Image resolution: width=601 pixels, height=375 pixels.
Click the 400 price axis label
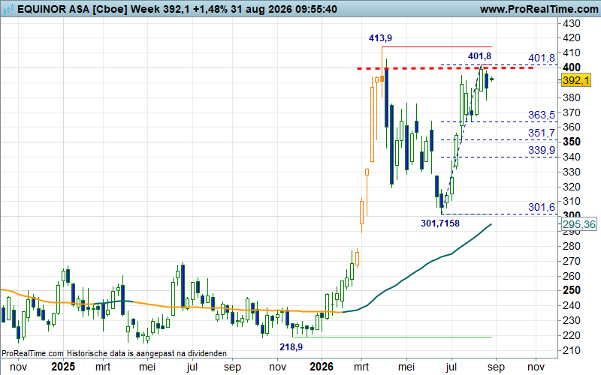(572, 67)
